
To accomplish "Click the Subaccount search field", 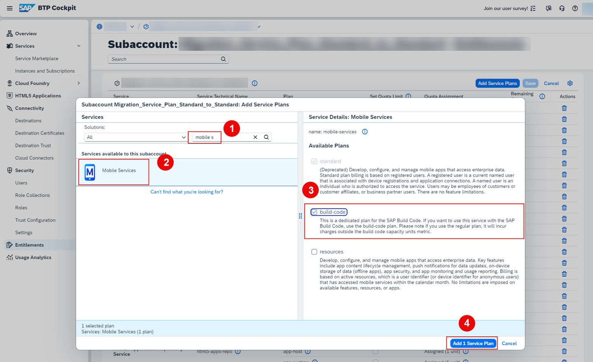I will tap(168, 59).
